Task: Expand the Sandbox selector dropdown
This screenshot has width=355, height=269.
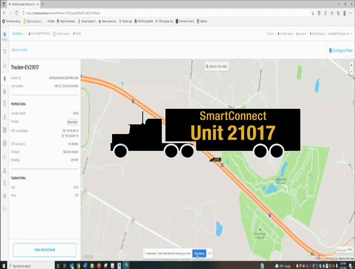Action: [x=18, y=34]
